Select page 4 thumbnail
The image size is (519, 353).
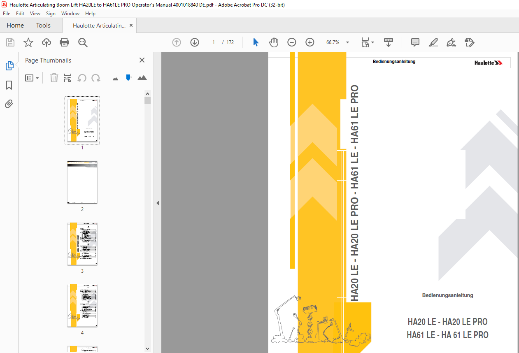click(x=82, y=306)
